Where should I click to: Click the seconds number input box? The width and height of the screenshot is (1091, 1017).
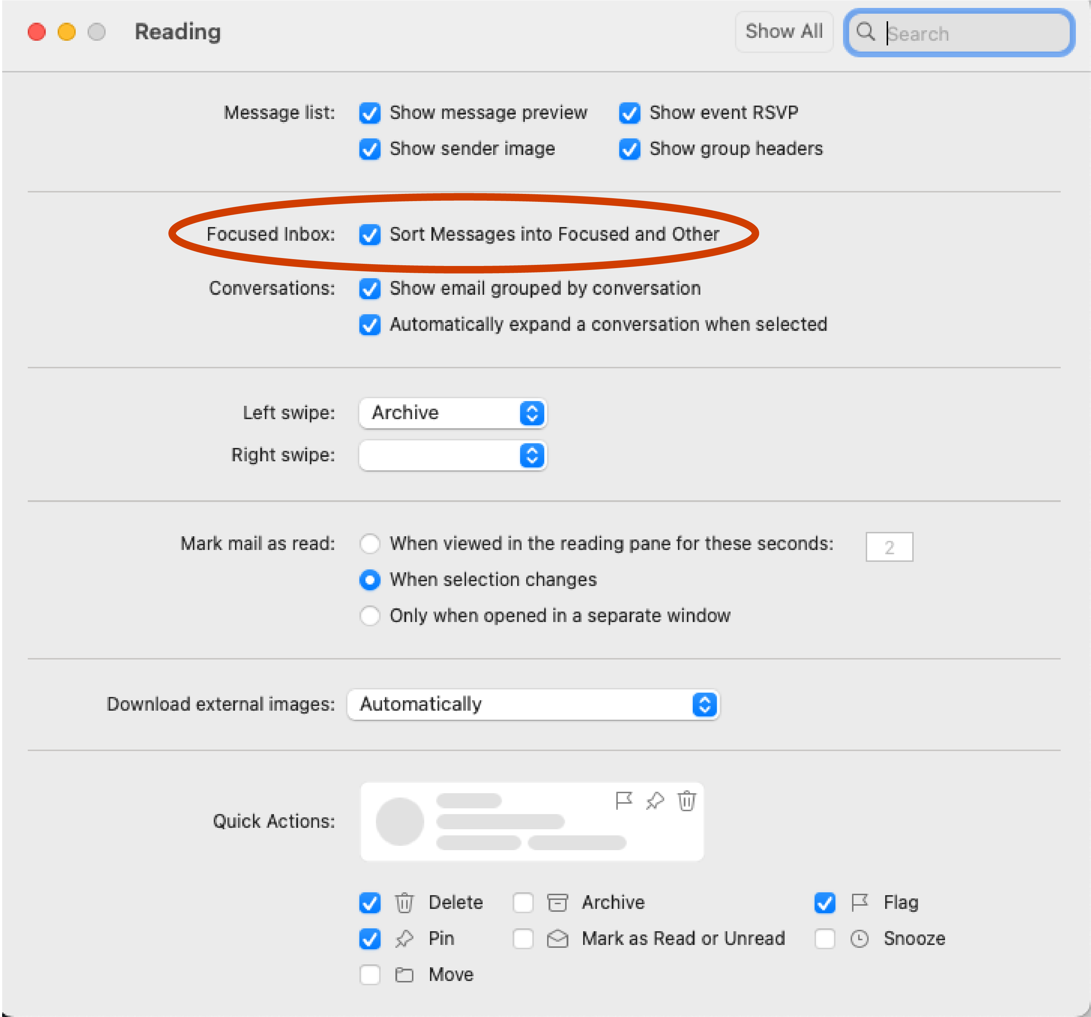coord(889,547)
